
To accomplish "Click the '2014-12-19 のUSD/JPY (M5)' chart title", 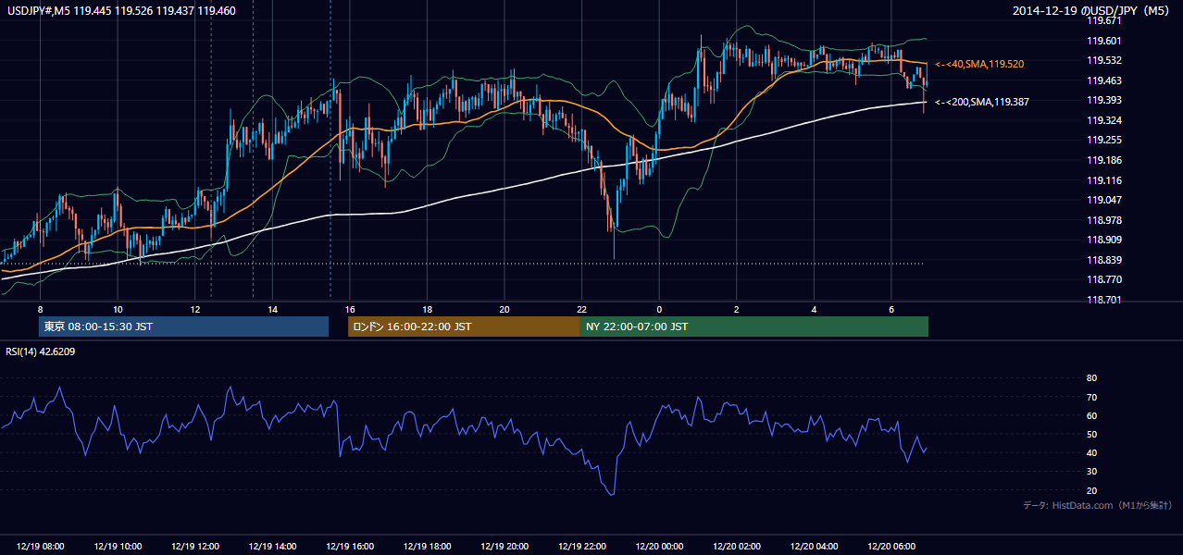I will (x=1093, y=11).
